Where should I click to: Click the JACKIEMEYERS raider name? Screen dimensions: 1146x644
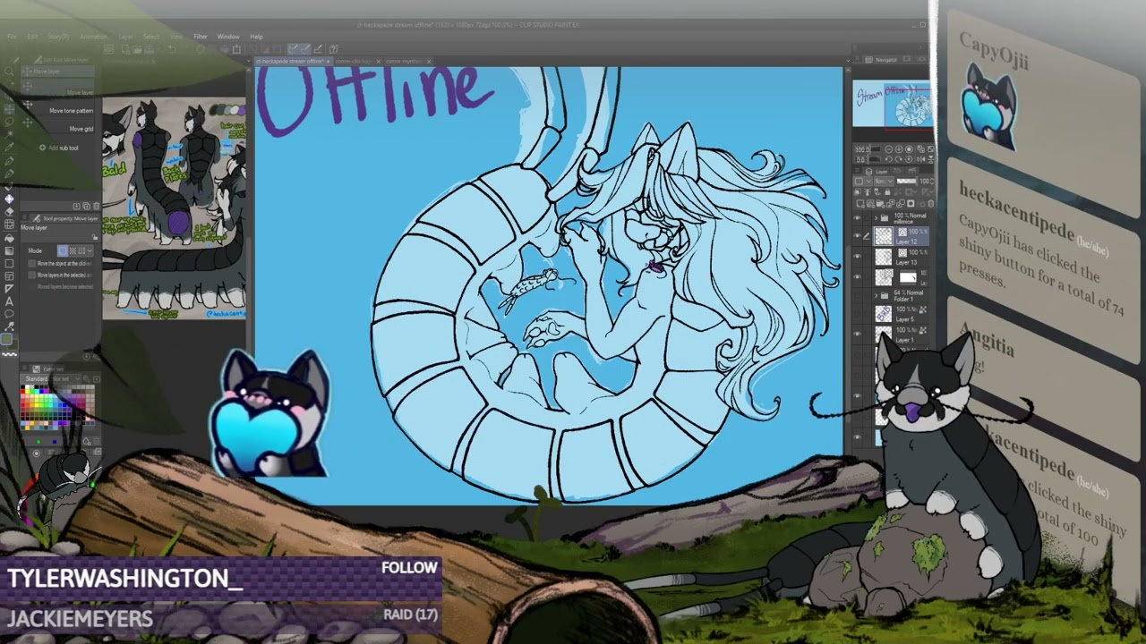point(80,618)
